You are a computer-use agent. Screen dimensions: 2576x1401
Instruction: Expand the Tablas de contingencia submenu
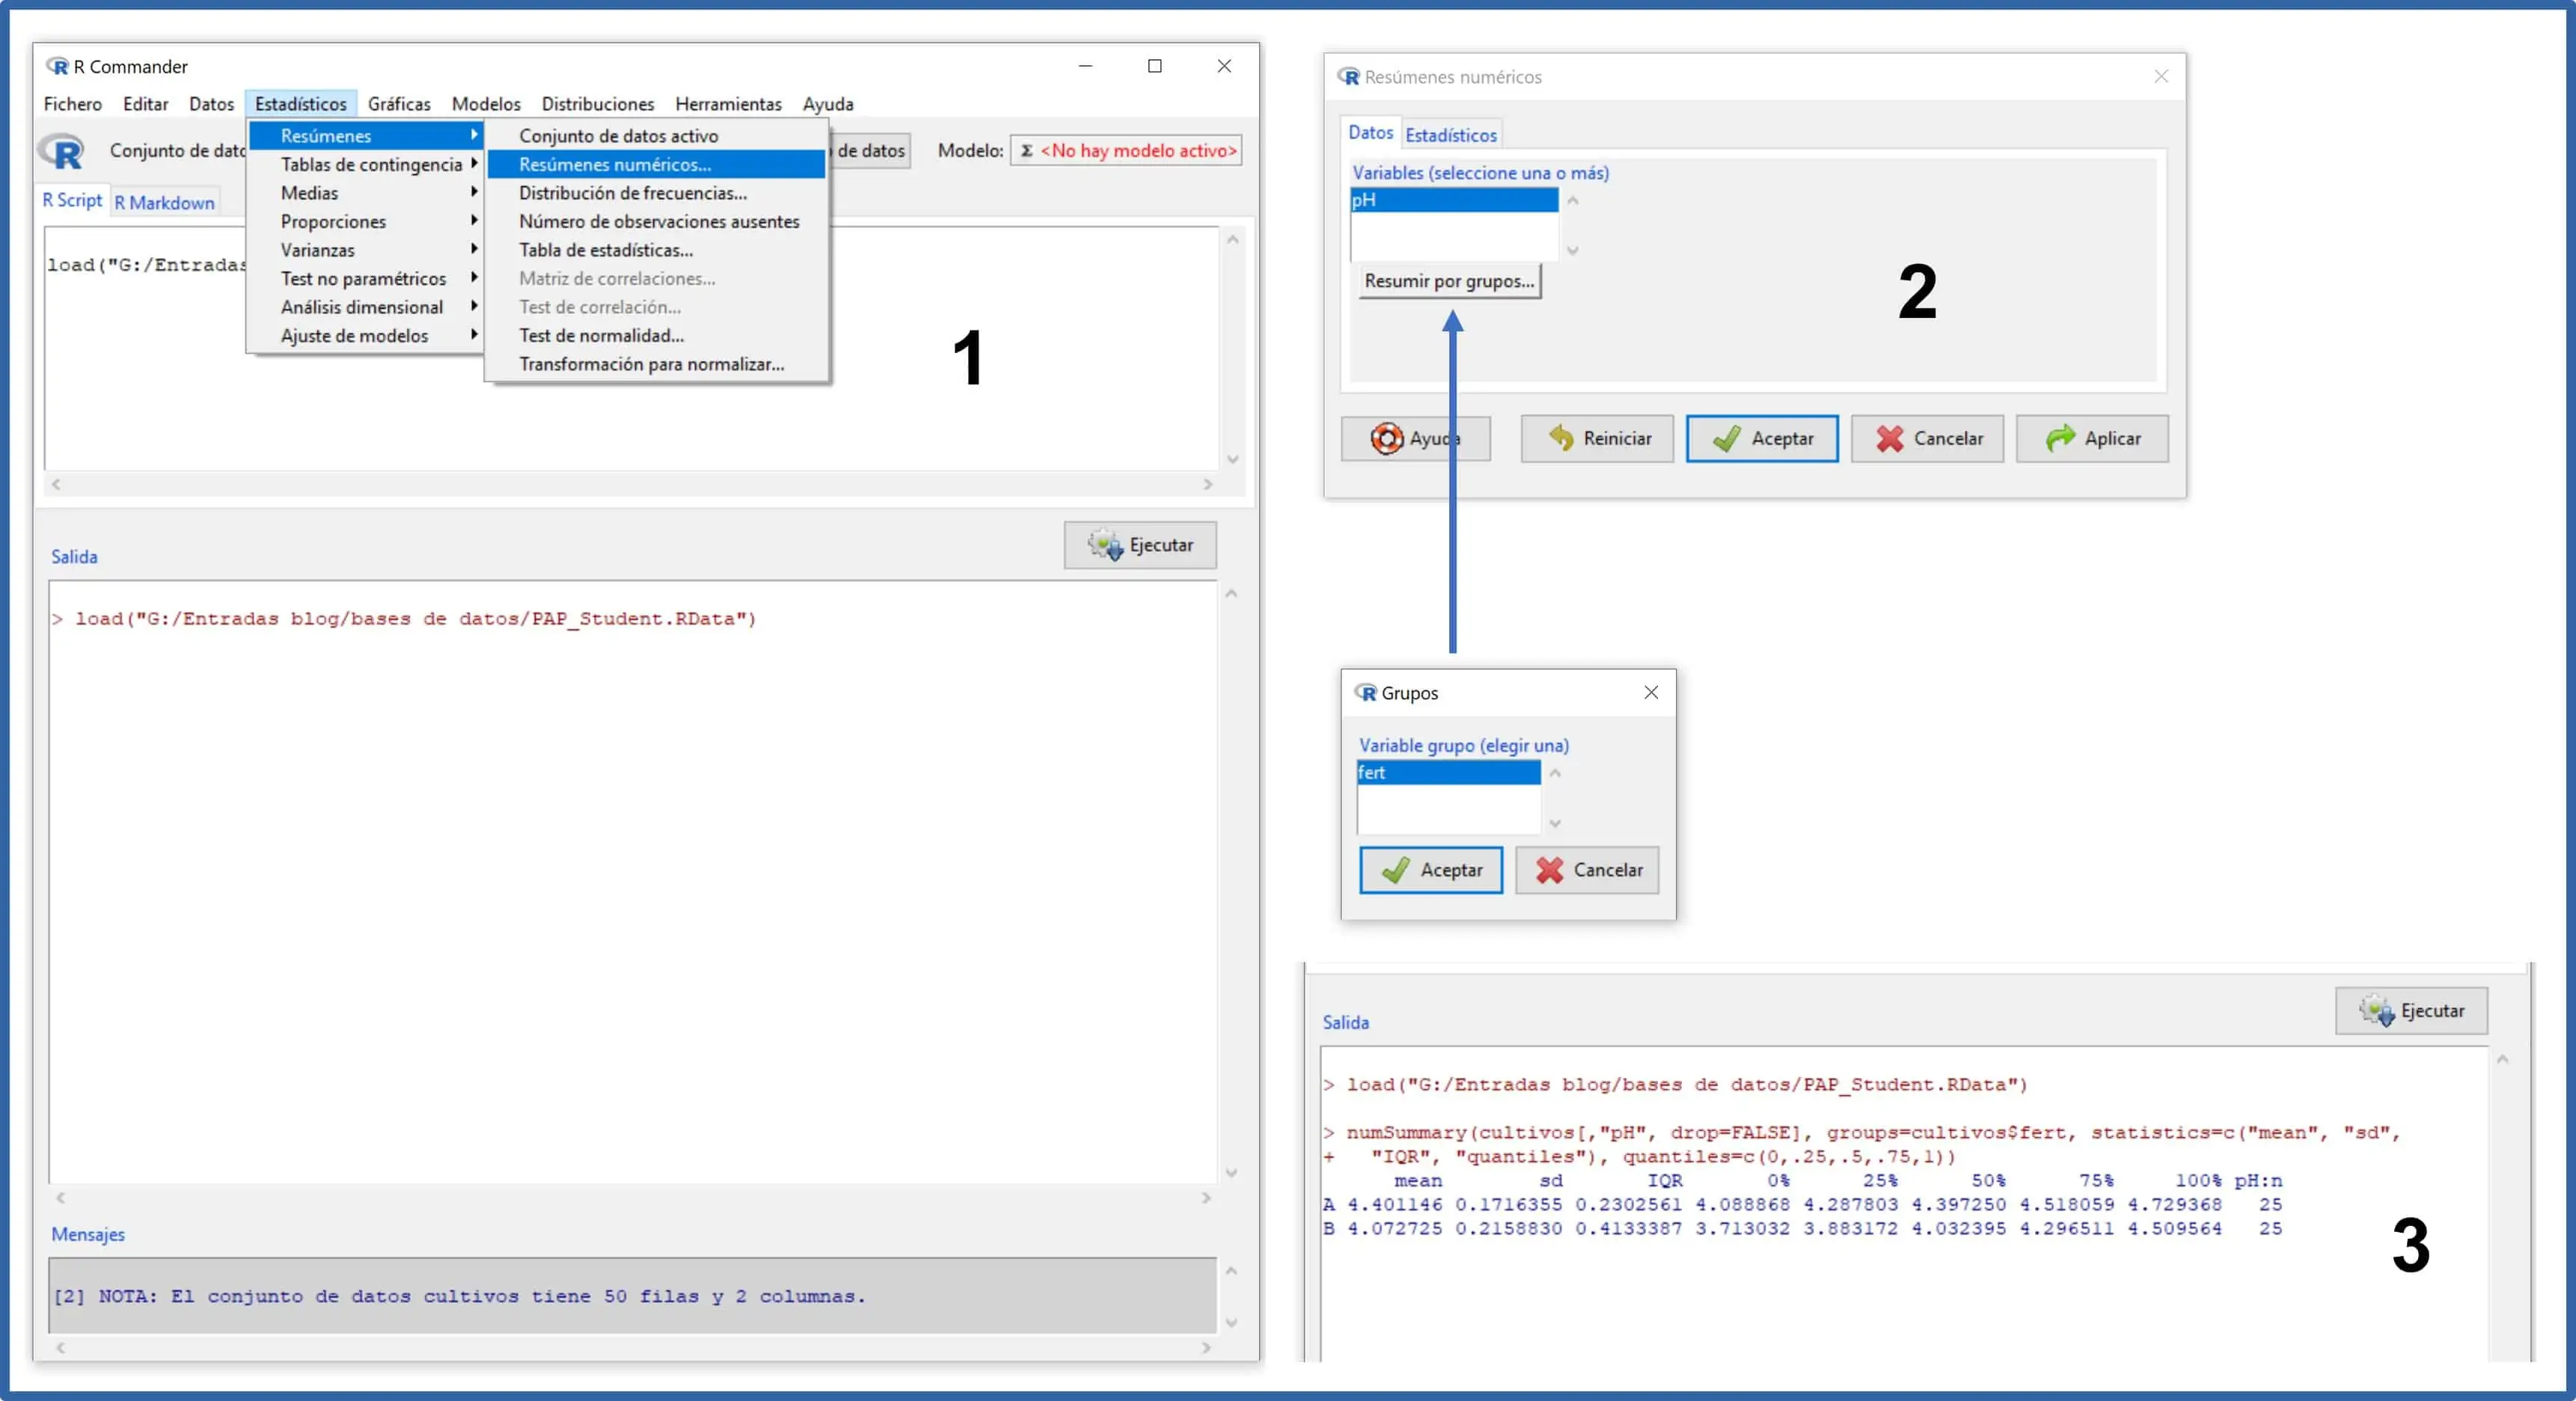[x=371, y=164]
